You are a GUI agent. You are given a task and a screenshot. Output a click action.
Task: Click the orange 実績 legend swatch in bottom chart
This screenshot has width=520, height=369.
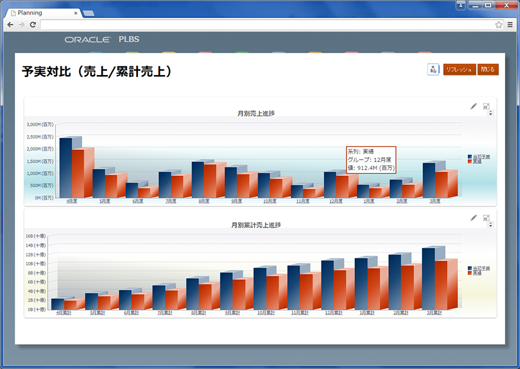(x=470, y=273)
